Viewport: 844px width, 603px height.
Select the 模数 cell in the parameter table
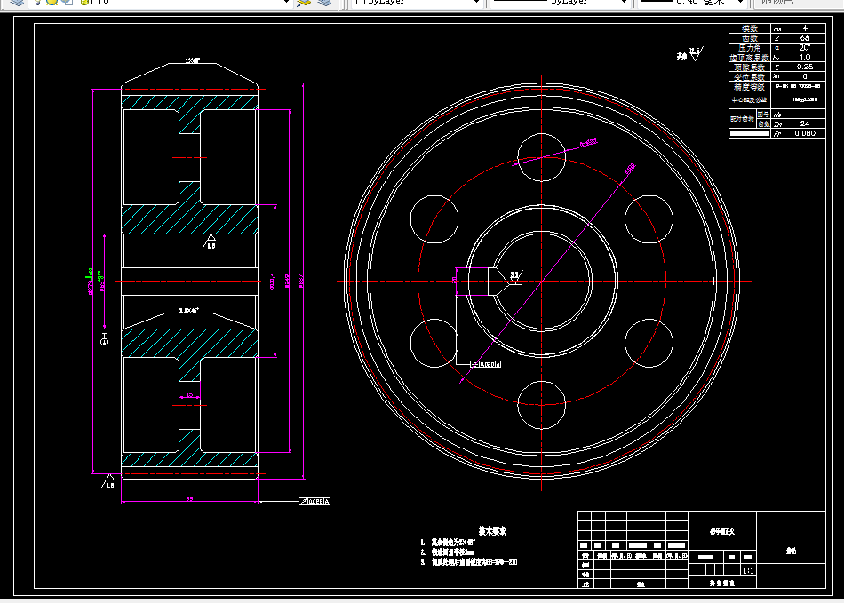[751, 28]
